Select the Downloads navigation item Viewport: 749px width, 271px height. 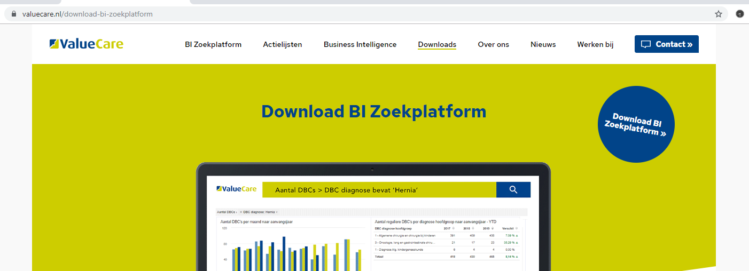click(437, 44)
